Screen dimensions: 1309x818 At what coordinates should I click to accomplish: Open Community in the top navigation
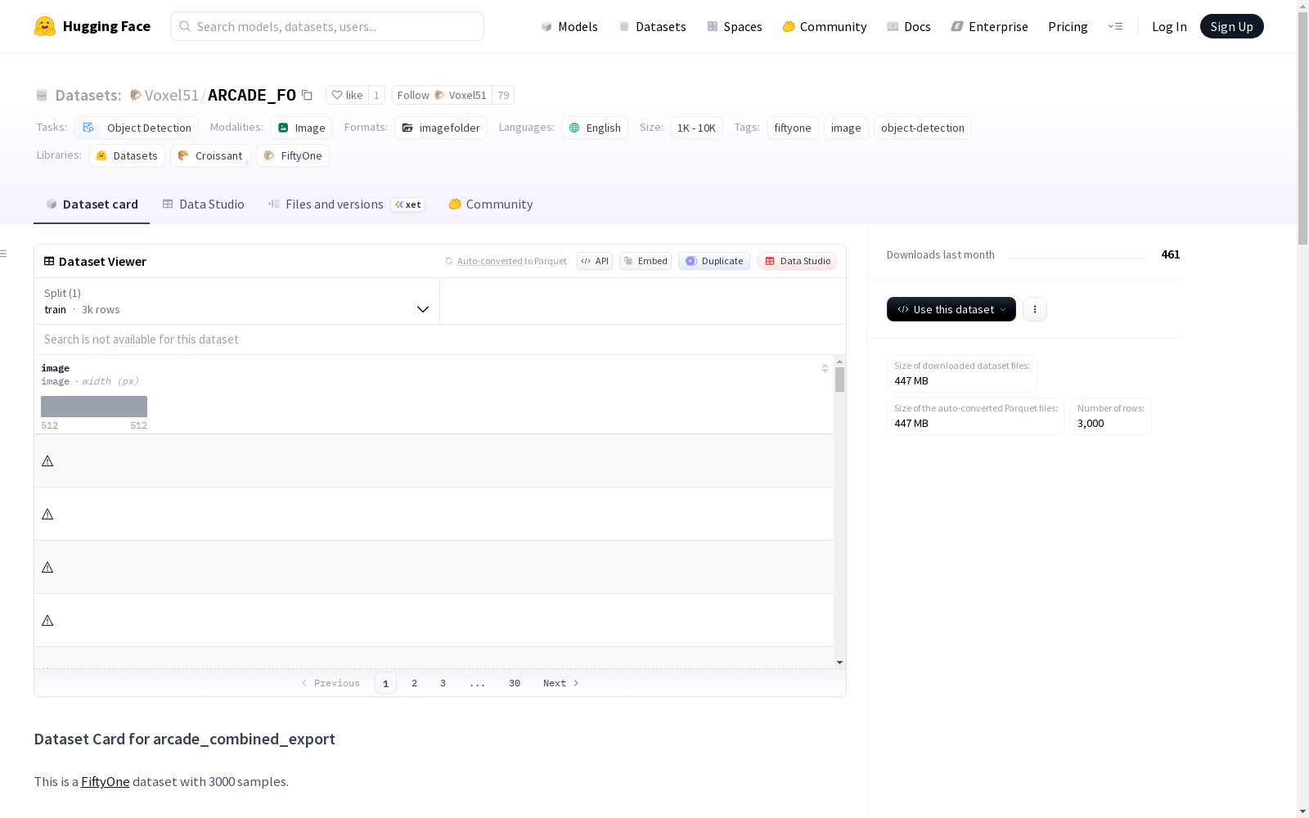pyautogui.click(x=824, y=26)
